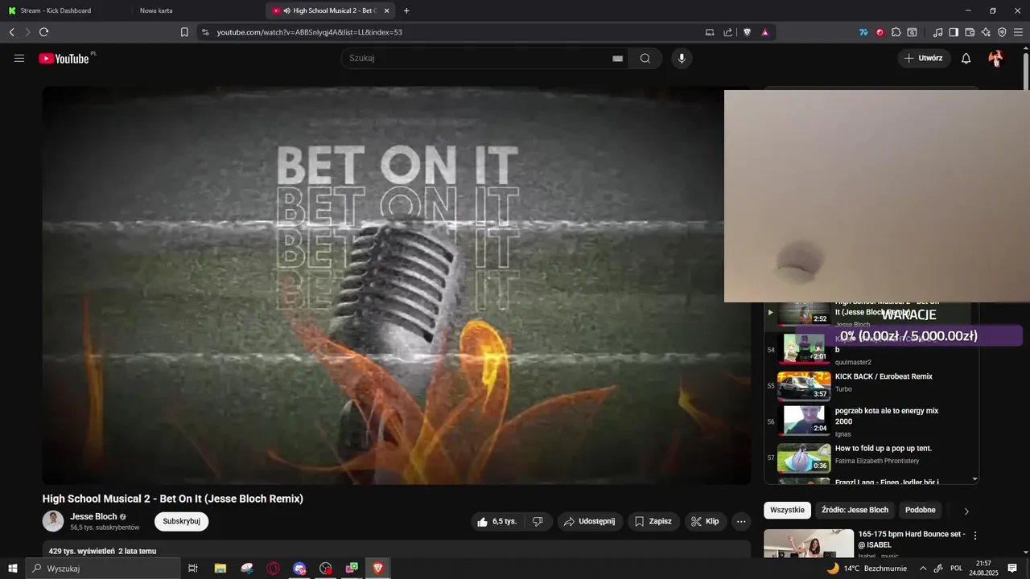Viewport: 1030px width, 579px height.
Task: Open the on-screen keyboard icon in search box
Action: tap(617, 58)
